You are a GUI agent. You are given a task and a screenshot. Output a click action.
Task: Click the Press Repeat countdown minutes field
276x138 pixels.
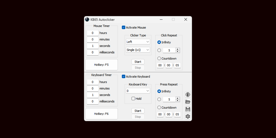pos(169,114)
